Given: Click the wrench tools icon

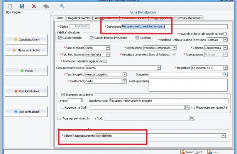Looking at the screenshot, I should tap(62, 6).
